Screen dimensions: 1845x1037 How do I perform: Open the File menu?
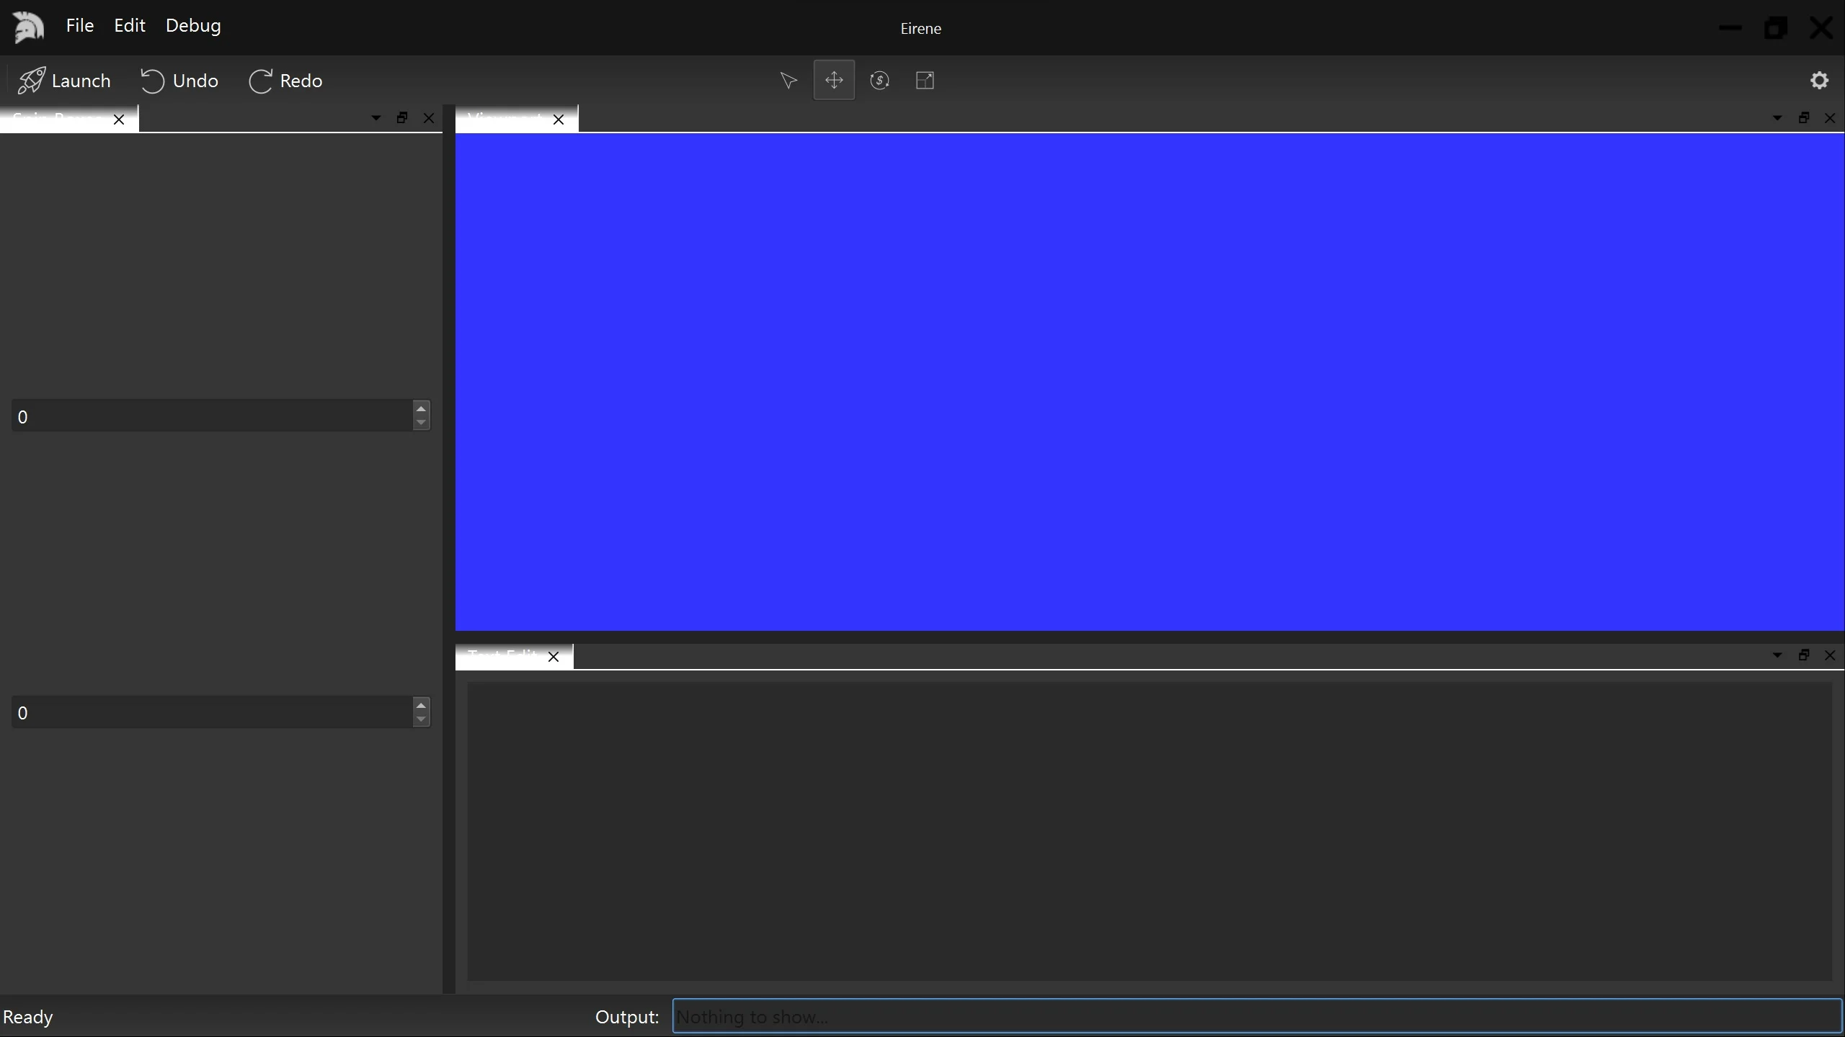[x=79, y=26]
